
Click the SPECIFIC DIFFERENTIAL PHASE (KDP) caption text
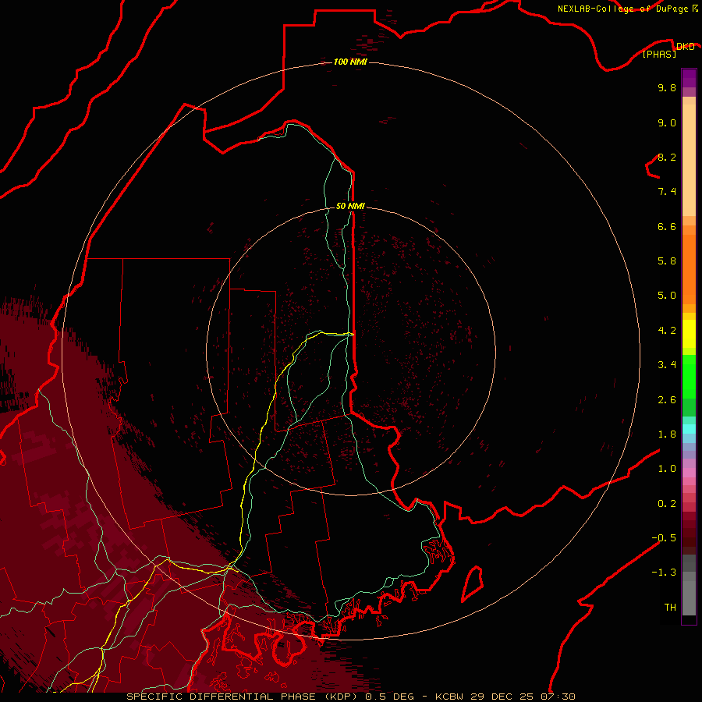tap(243, 697)
